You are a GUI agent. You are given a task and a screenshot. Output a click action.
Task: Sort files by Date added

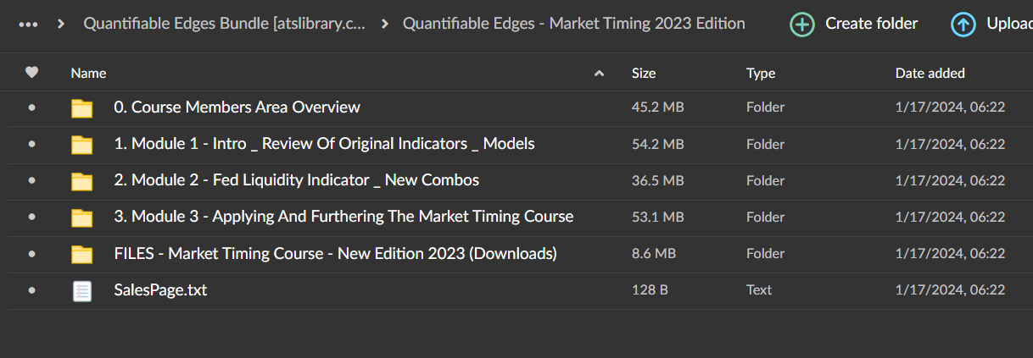tap(930, 74)
